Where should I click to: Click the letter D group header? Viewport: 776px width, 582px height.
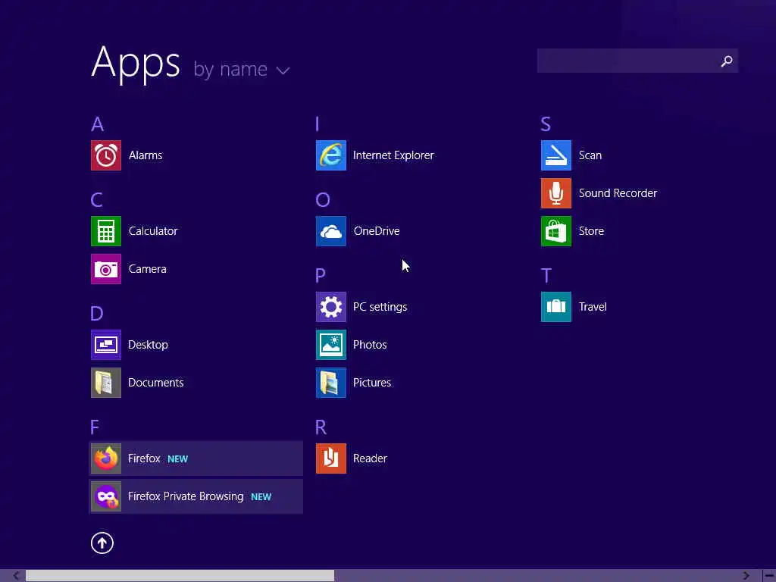click(97, 314)
